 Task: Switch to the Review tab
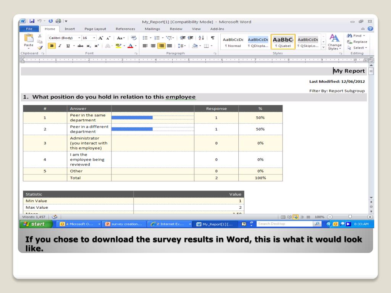click(x=176, y=29)
